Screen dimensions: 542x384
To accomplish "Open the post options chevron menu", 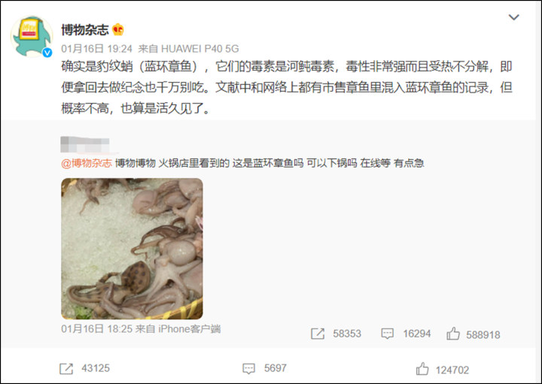I will click(514, 17).
